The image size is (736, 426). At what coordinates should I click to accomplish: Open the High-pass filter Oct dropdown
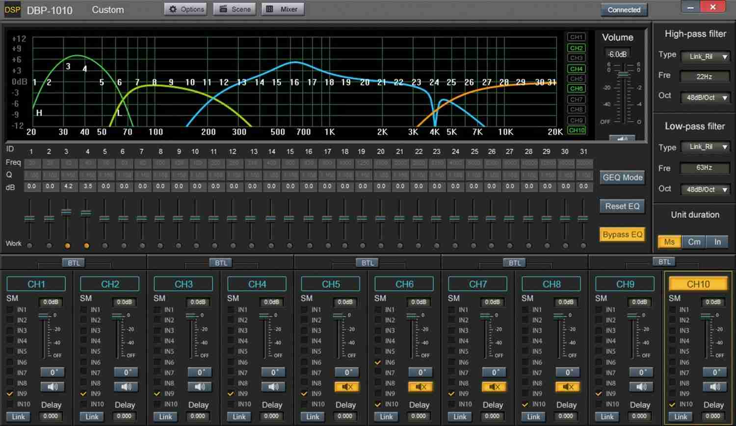[x=706, y=97]
